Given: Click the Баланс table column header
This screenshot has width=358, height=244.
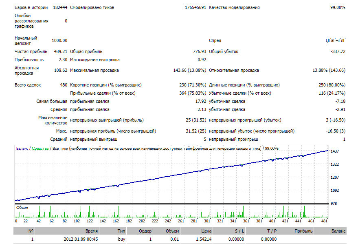Looking at the screenshot, I should coord(330,231).
